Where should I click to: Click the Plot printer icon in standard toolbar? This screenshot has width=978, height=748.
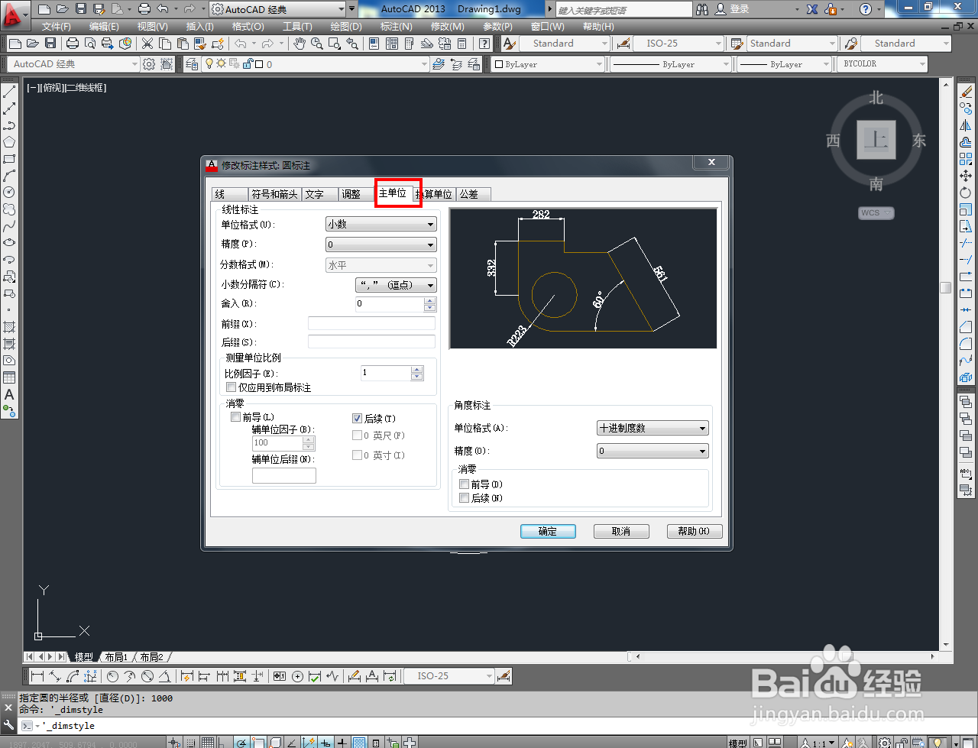pyautogui.click(x=73, y=44)
